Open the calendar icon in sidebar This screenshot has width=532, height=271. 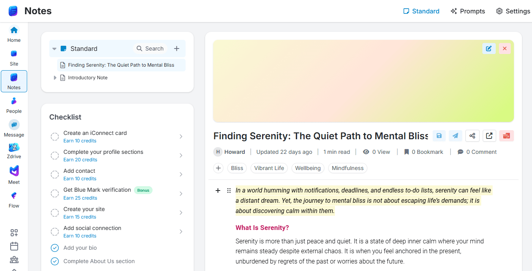(x=14, y=246)
